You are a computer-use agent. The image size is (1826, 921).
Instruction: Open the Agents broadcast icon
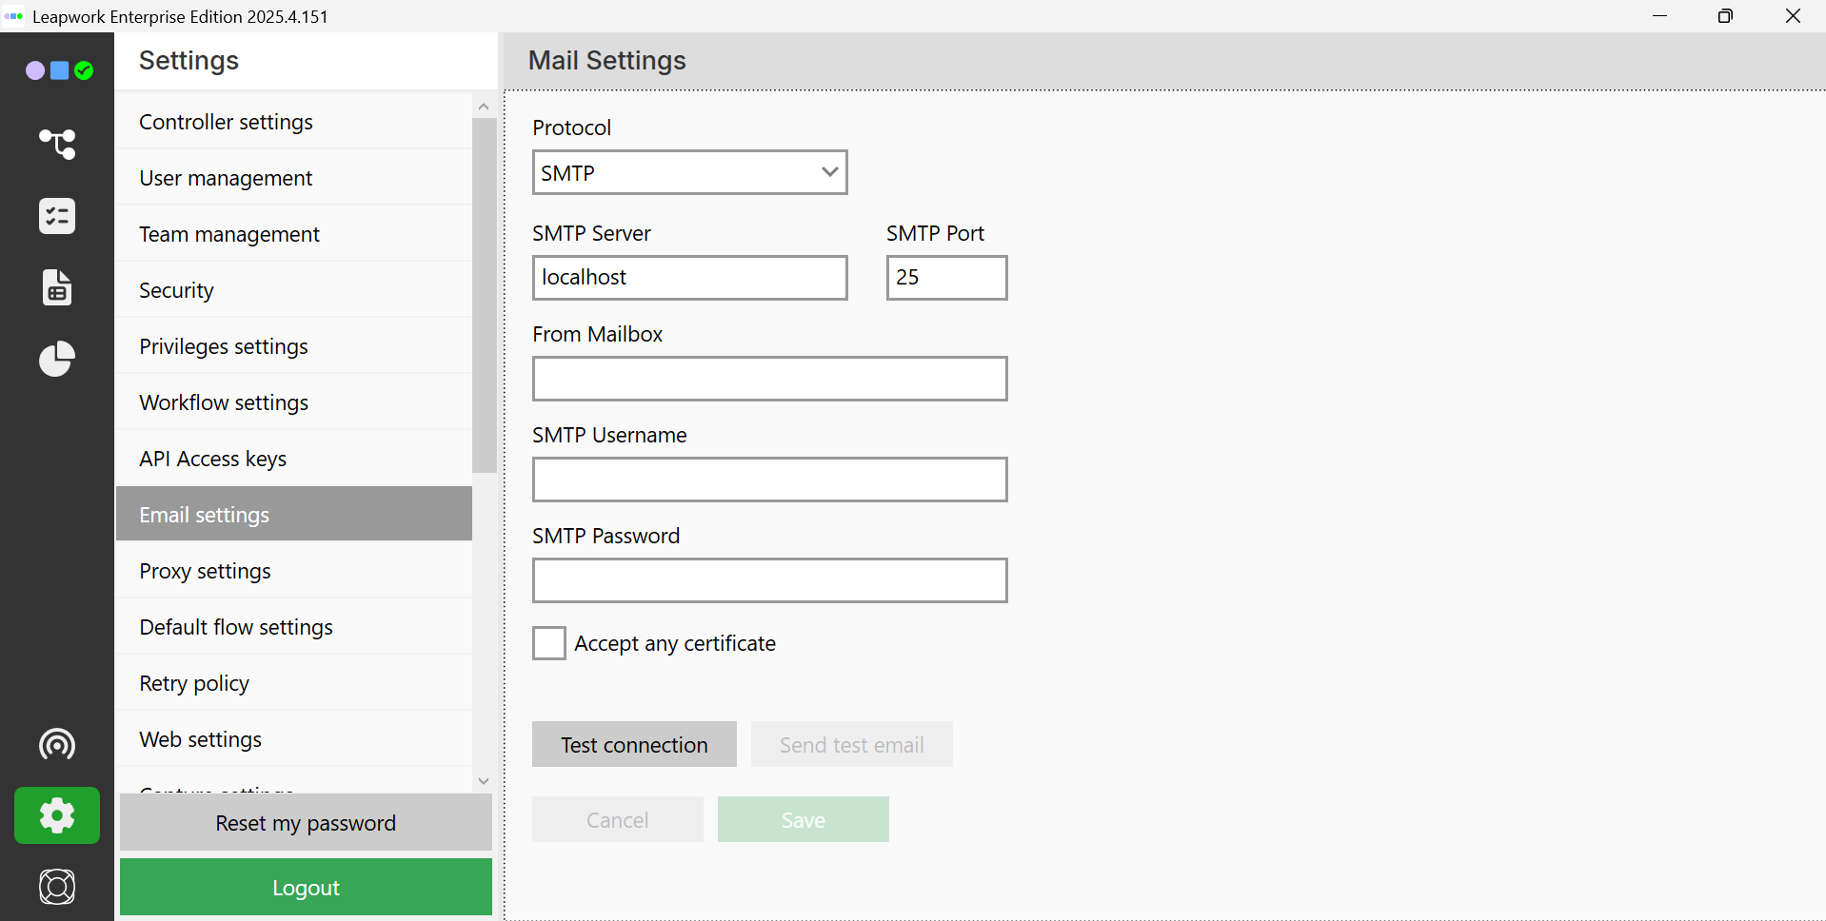click(57, 744)
